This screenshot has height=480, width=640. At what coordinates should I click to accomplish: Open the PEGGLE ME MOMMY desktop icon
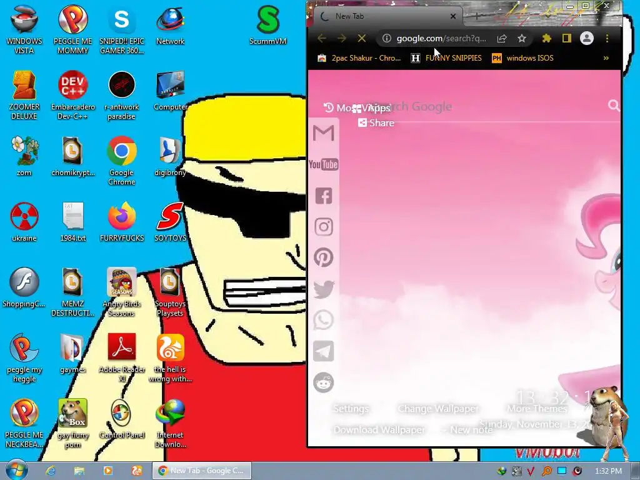[x=72, y=29]
